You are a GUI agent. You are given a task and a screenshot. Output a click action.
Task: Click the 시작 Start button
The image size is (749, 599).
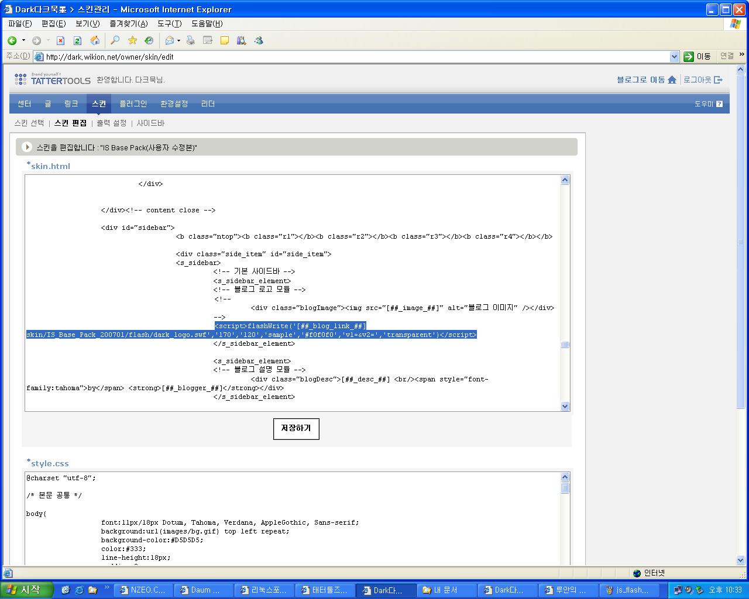coord(26,590)
